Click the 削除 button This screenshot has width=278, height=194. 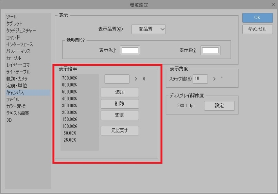[x=120, y=104]
